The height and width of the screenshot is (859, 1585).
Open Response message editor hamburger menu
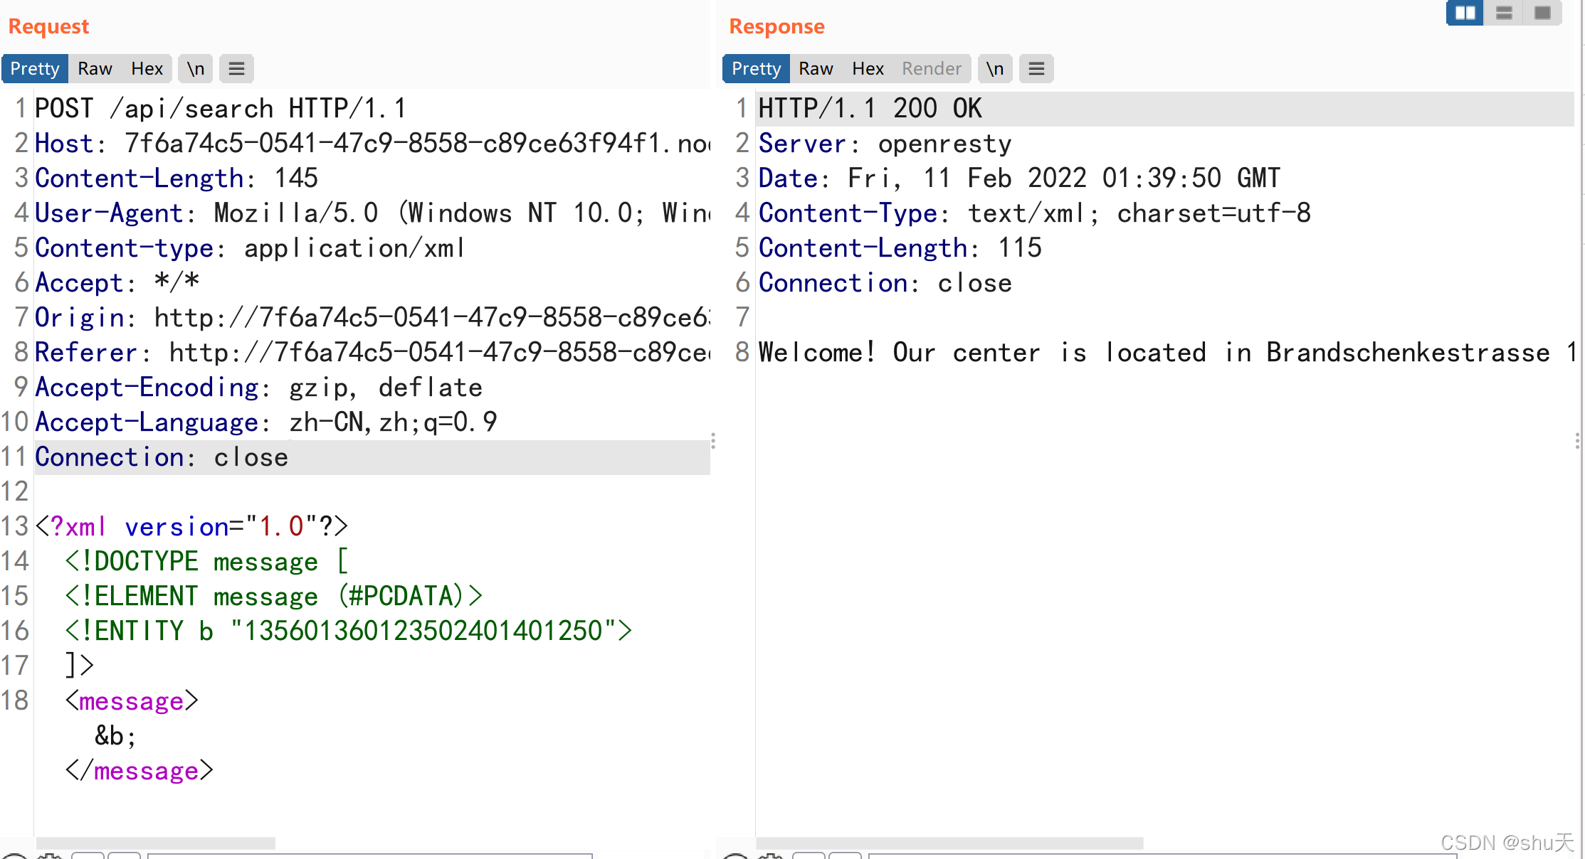click(1036, 69)
